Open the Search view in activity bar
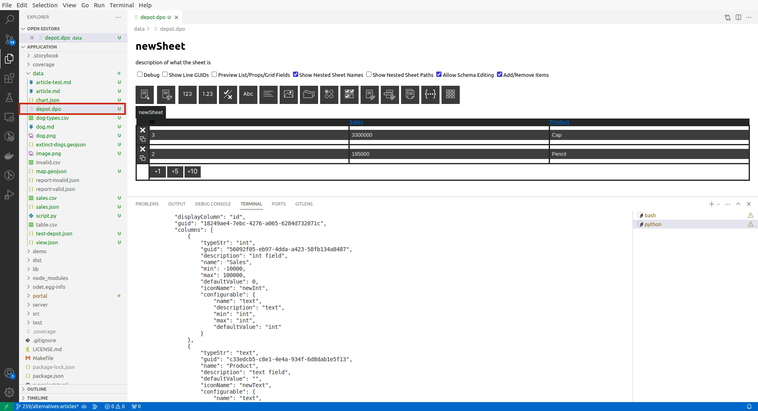758x411 pixels. pyautogui.click(x=9, y=19)
